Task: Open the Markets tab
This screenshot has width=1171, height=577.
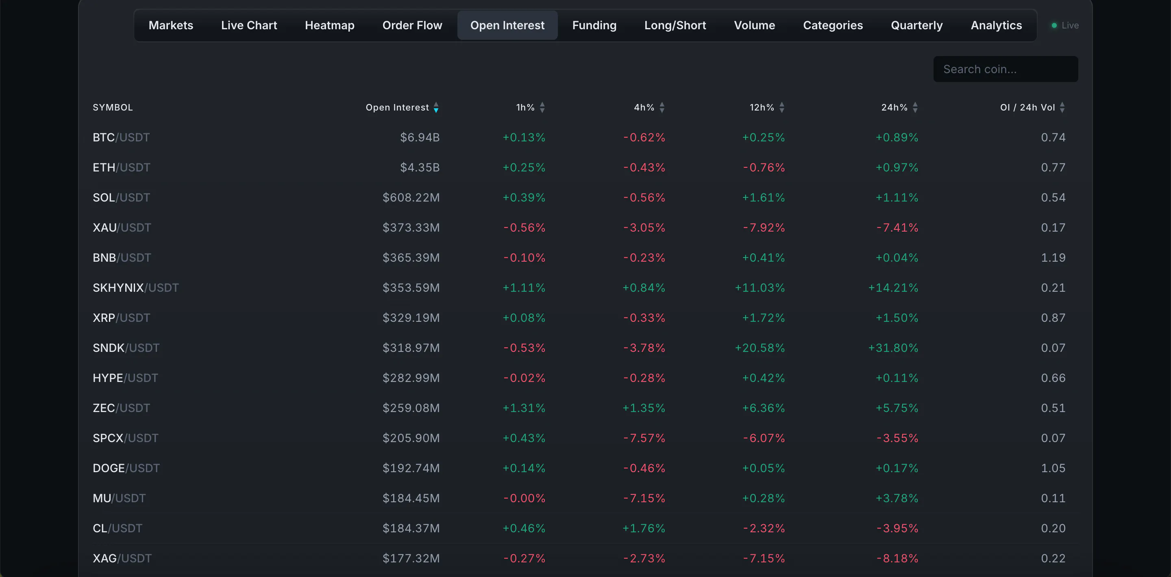Action: [171, 26]
